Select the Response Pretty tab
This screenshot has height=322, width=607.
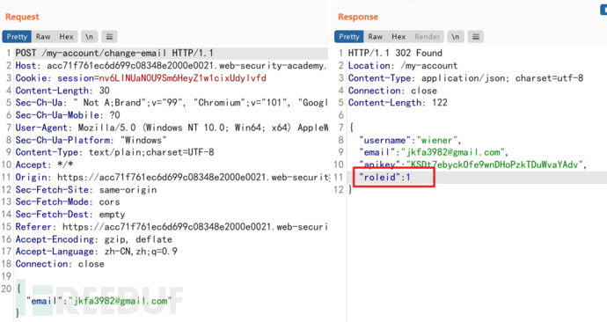coord(349,37)
